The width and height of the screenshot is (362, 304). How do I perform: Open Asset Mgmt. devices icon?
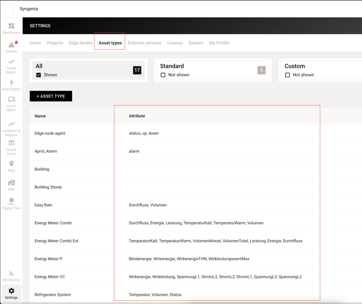11,99
